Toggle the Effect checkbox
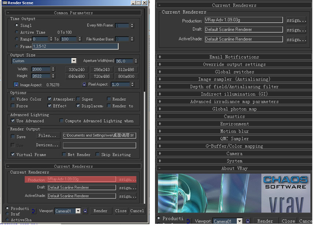 tap(49, 105)
